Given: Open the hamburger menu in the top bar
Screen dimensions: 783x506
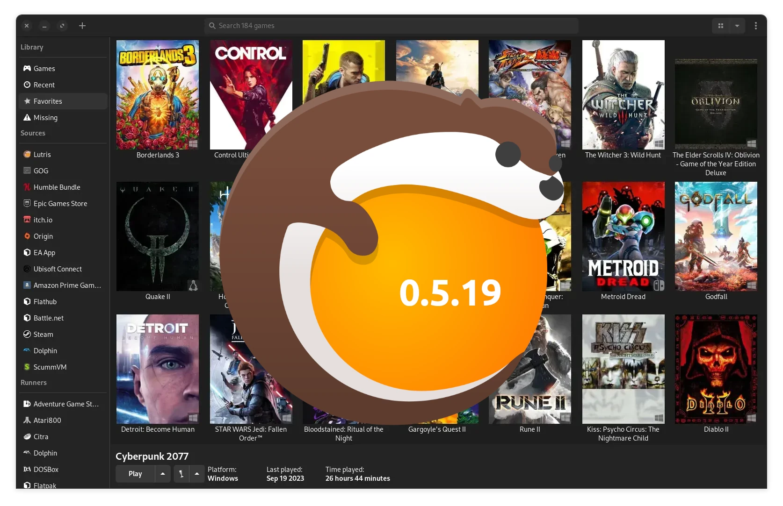Looking at the screenshot, I should point(756,26).
